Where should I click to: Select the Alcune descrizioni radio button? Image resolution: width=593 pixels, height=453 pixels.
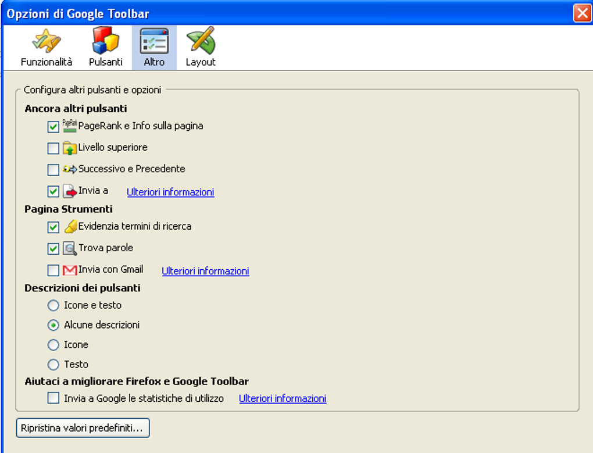[53, 325]
